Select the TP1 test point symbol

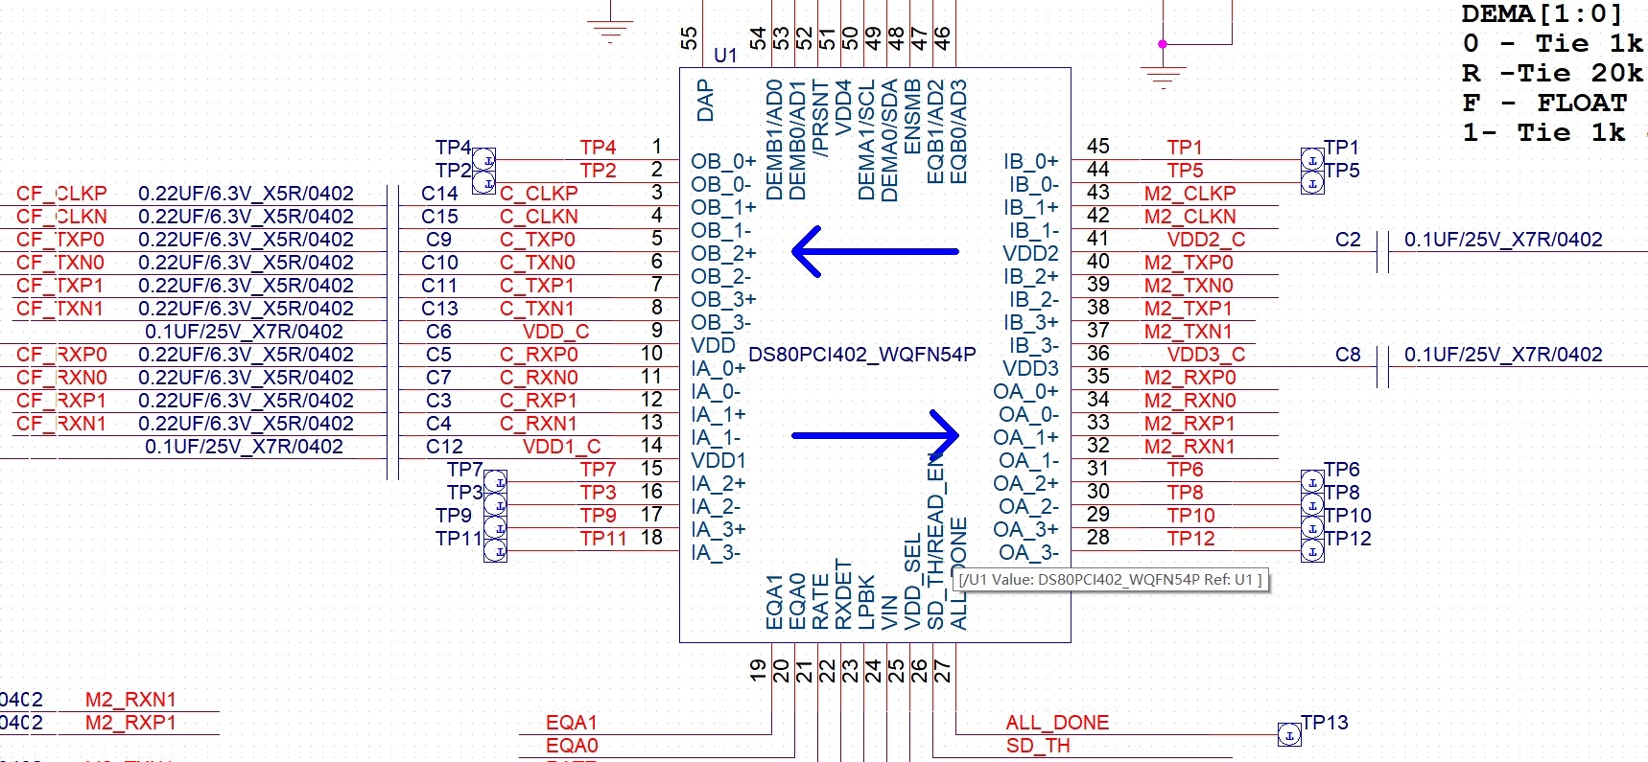click(1312, 159)
